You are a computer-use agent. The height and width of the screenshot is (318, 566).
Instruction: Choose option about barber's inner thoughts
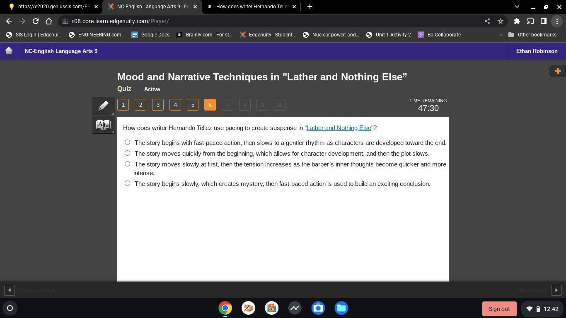pyautogui.click(x=127, y=164)
